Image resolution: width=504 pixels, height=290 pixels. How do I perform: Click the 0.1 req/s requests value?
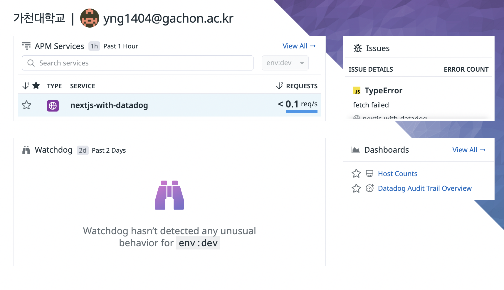pyautogui.click(x=298, y=104)
